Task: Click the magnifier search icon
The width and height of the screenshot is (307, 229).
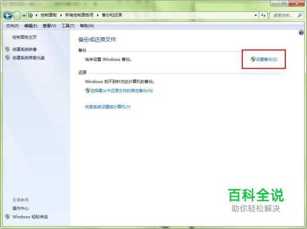Action: click(299, 15)
